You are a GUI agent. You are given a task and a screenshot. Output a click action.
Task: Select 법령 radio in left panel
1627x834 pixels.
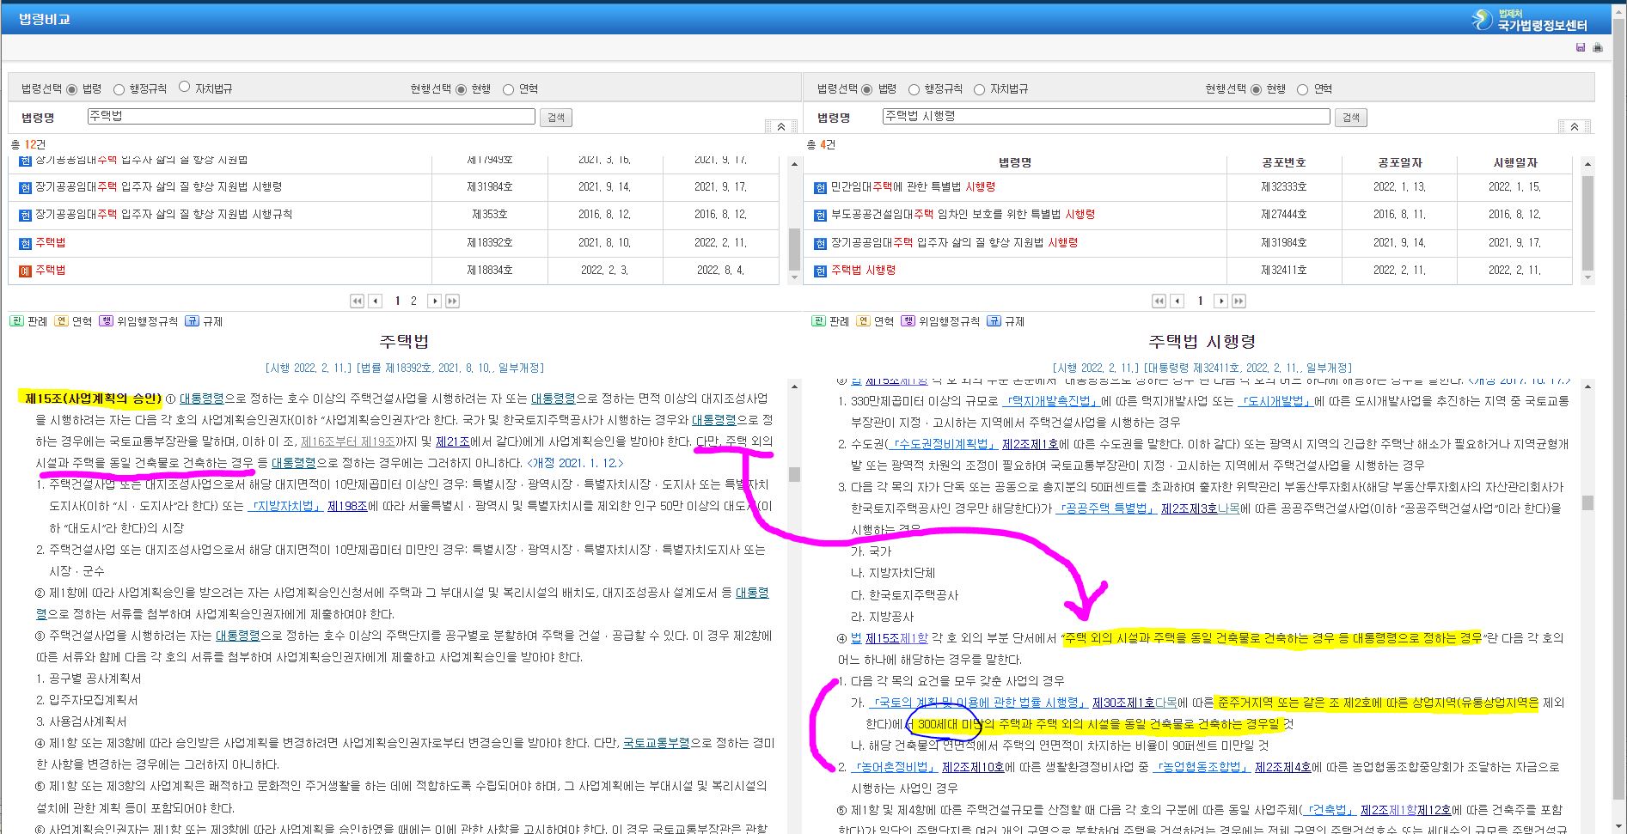pos(72,89)
